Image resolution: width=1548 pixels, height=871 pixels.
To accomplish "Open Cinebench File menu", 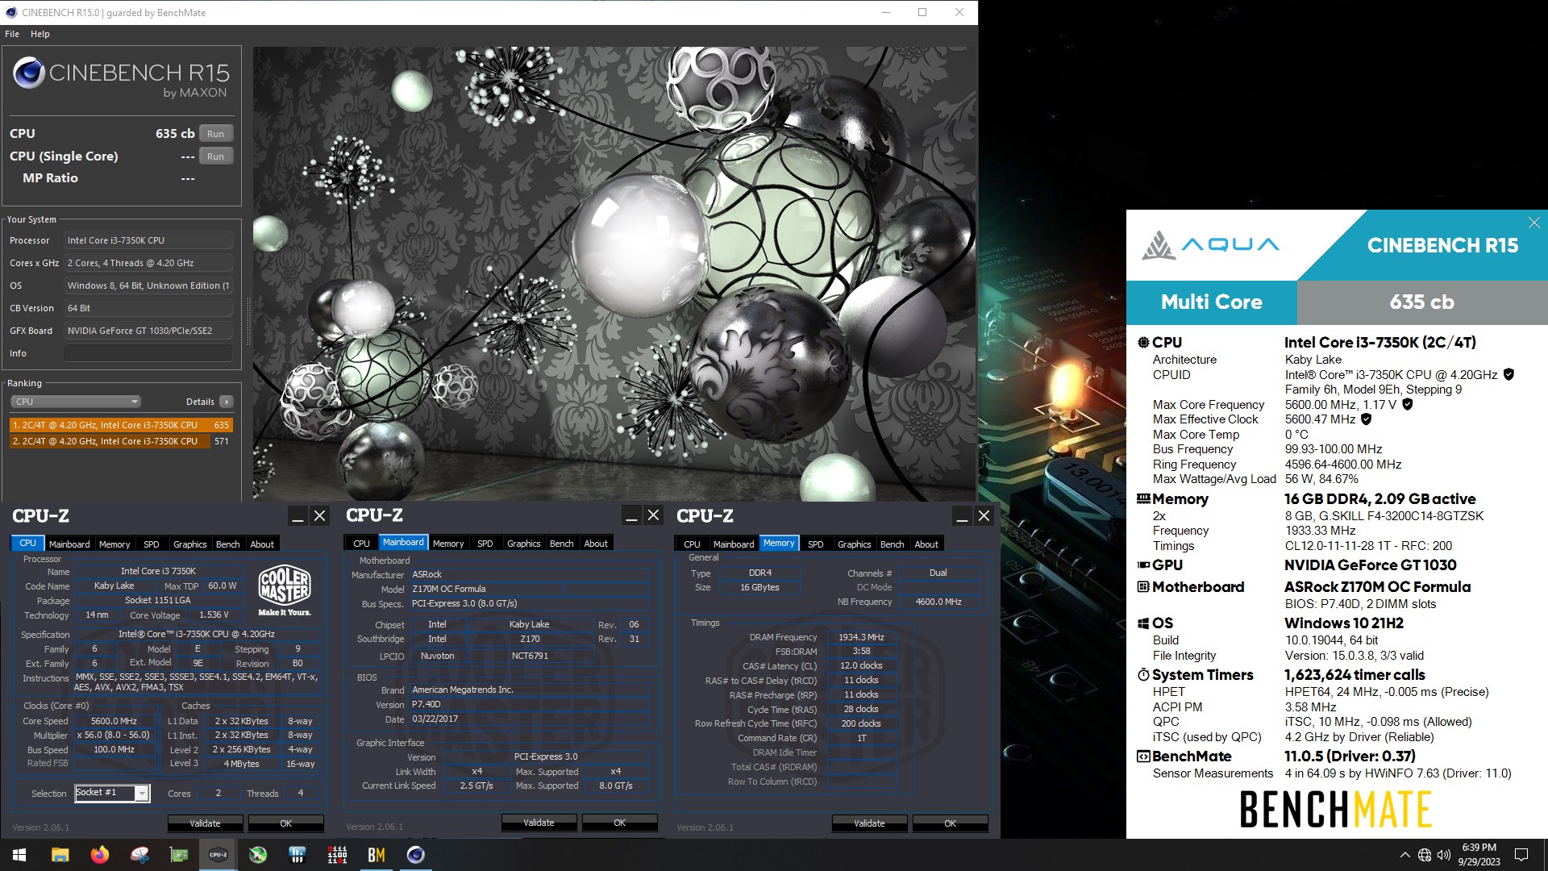I will (x=12, y=34).
